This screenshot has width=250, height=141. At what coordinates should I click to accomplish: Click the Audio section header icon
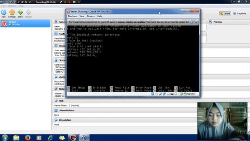point(56,77)
